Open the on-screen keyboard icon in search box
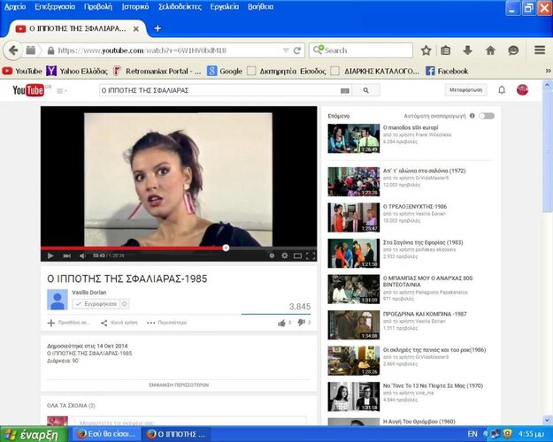553x442 pixels. (x=345, y=91)
